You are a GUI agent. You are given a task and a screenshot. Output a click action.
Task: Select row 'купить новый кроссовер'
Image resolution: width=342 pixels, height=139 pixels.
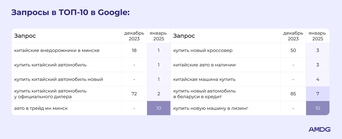point(250,50)
